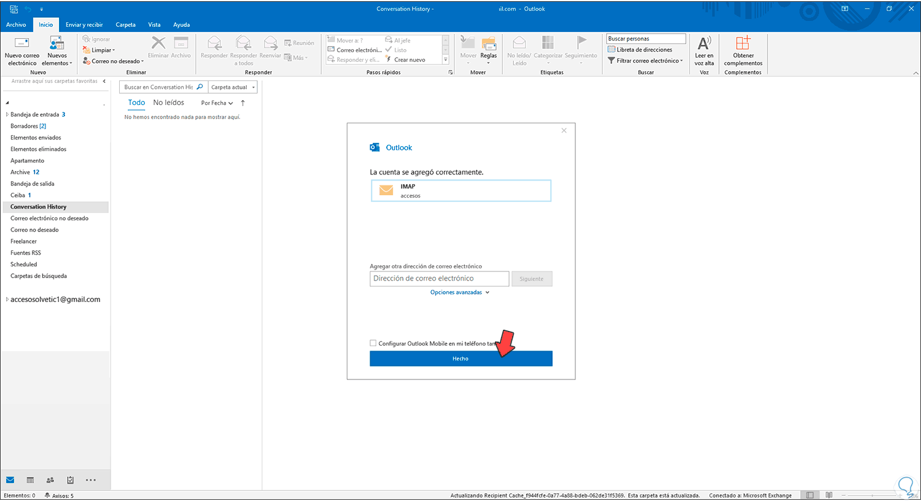This screenshot has height=501, width=921.
Task: Switch to the Tasks view icon
Action: (x=71, y=480)
